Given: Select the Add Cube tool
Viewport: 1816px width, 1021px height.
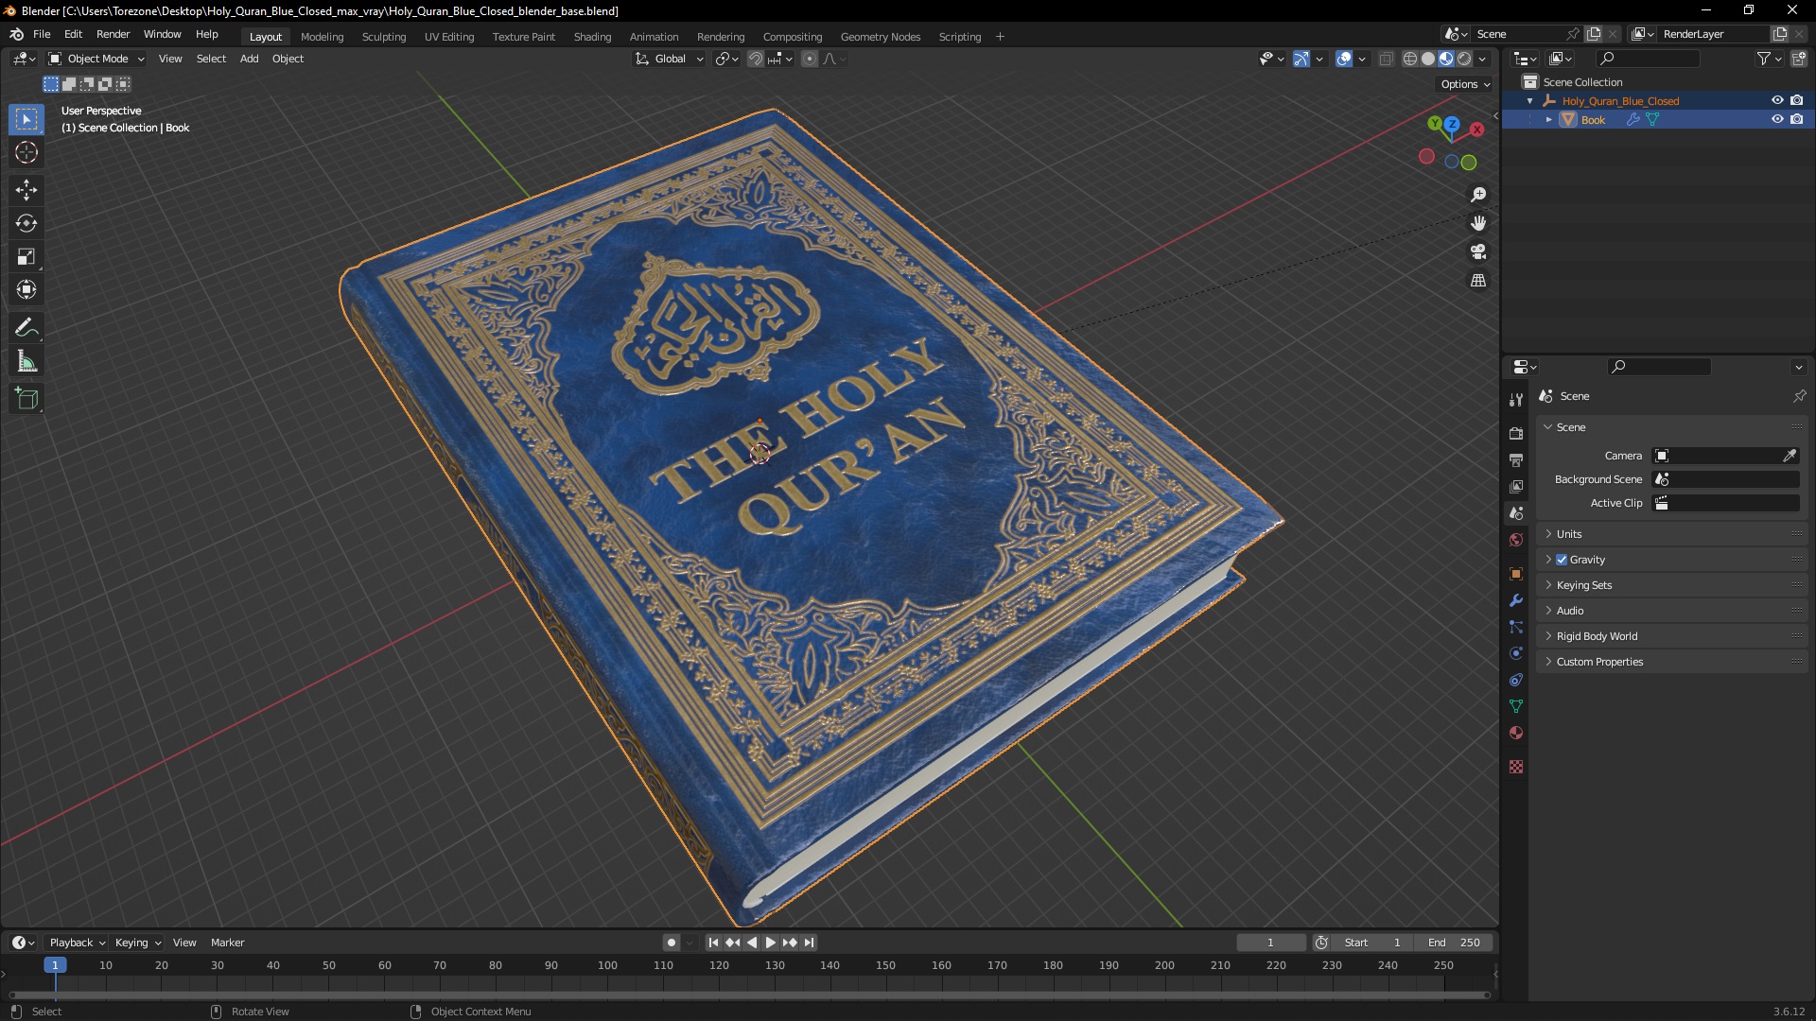Looking at the screenshot, I should coord(26,399).
